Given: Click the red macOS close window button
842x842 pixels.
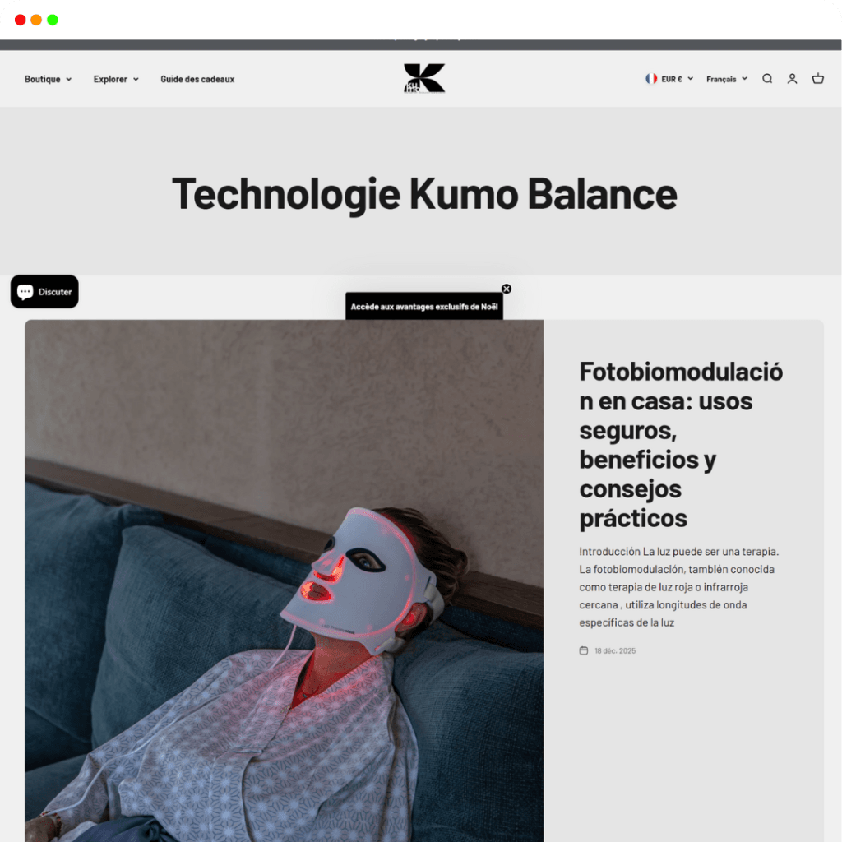Looking at the screenshot, I should pos(21,20).
